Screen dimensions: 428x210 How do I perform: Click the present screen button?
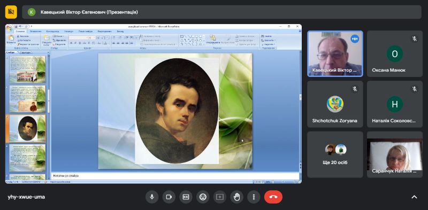[220, 197]
